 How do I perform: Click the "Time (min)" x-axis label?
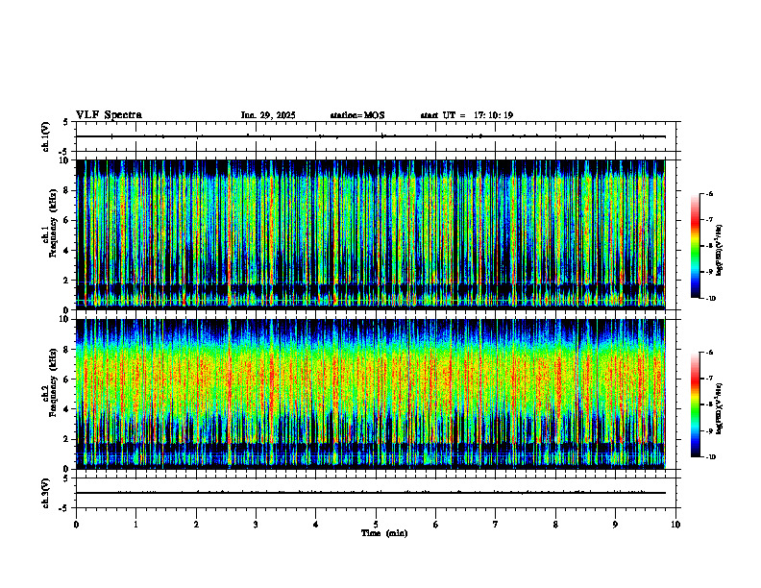click(x=384, y=533)
